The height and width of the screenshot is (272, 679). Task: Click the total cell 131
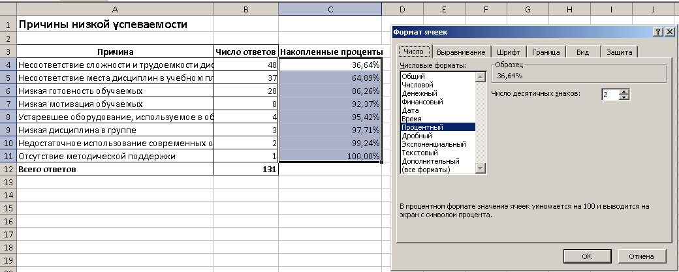[246, 169]
